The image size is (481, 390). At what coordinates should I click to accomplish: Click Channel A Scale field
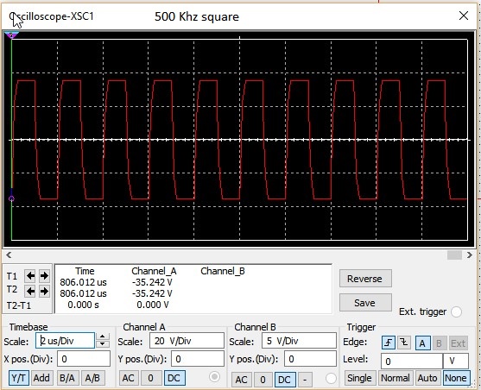pyautogui.click(x=187, y=341)
